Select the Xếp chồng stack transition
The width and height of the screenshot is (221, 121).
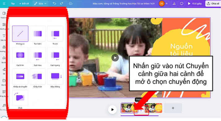click(55, 77)
